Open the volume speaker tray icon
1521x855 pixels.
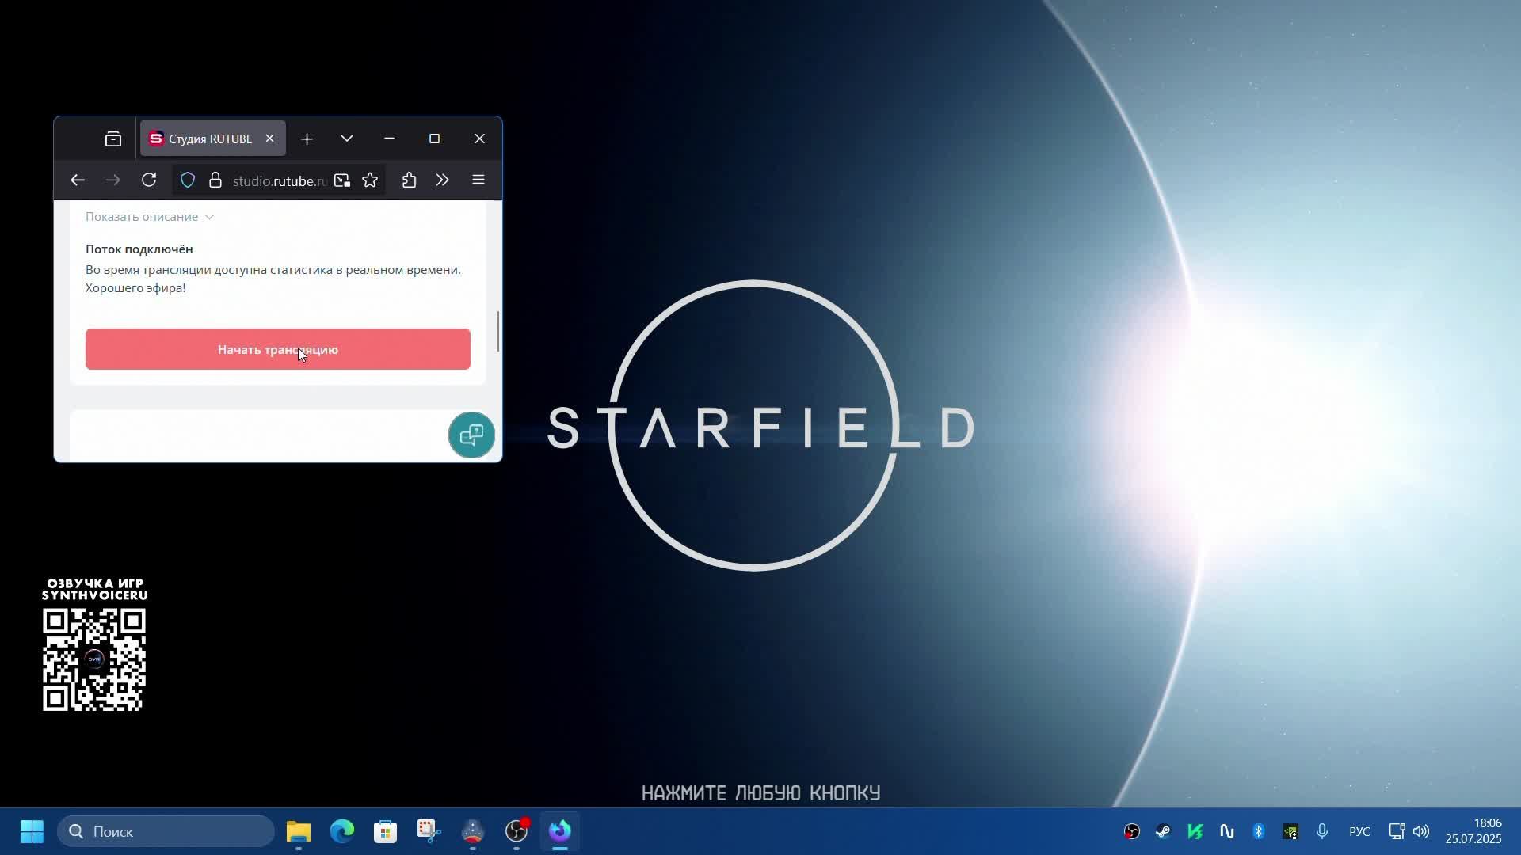tap(1421, 831)
